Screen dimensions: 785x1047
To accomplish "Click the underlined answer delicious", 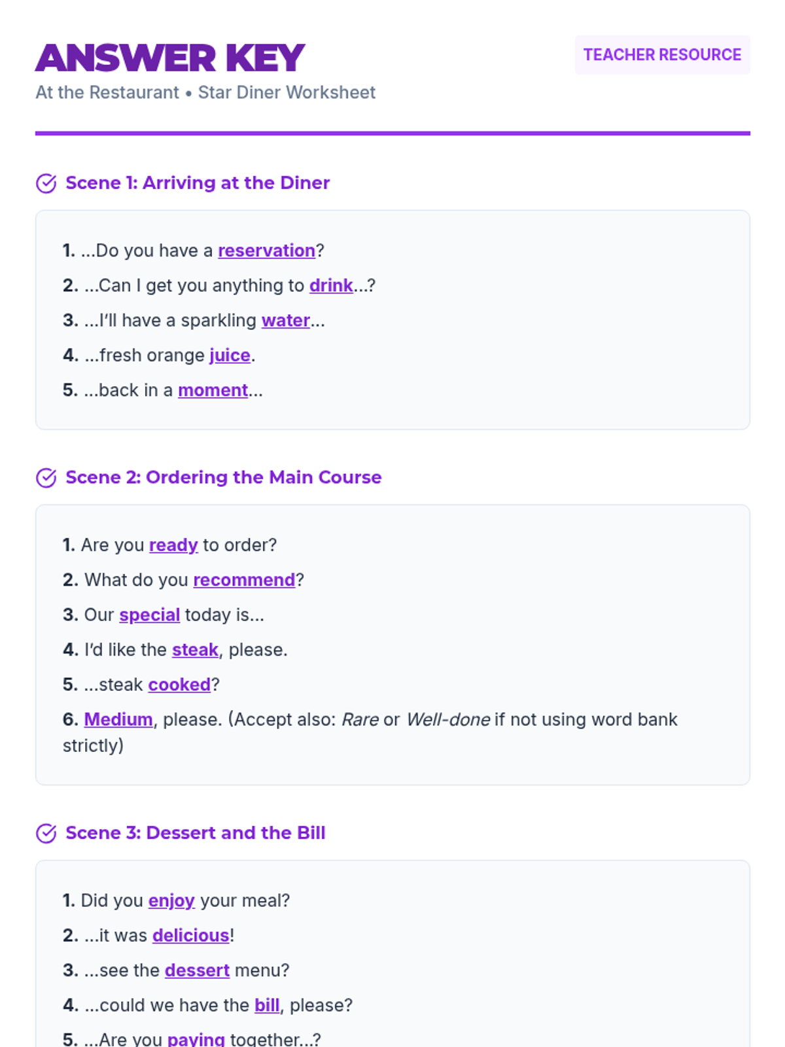I will coord(190,936).
